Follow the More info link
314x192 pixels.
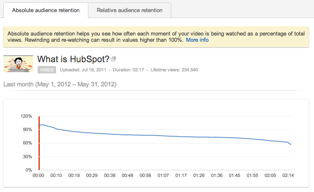tap(197, 40)
